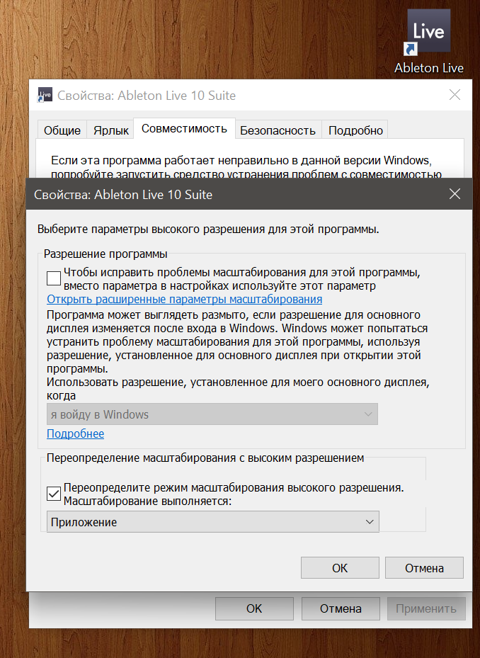The image size is (480, 658).
Task: Open the Ableton Live desktop shortcut icon
Action: tap(428, 33)
